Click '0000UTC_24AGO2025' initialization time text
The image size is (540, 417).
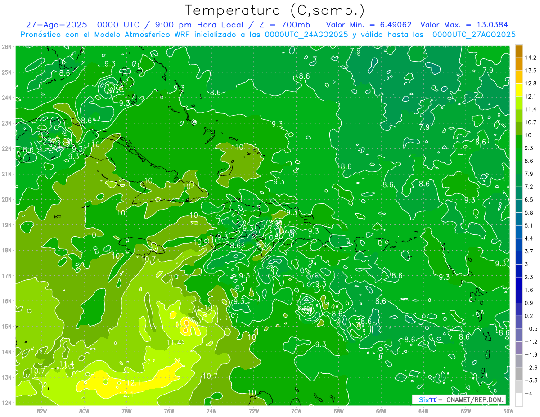(306, 35)
